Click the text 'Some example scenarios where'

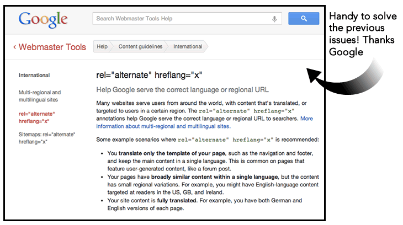tap(136, 140)
